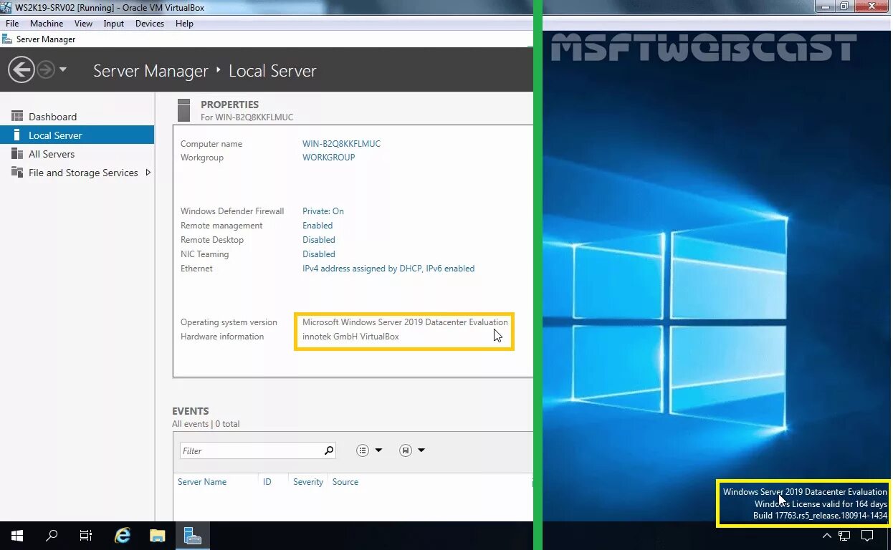Click Server Manager title bar icon

coord(7,39)
